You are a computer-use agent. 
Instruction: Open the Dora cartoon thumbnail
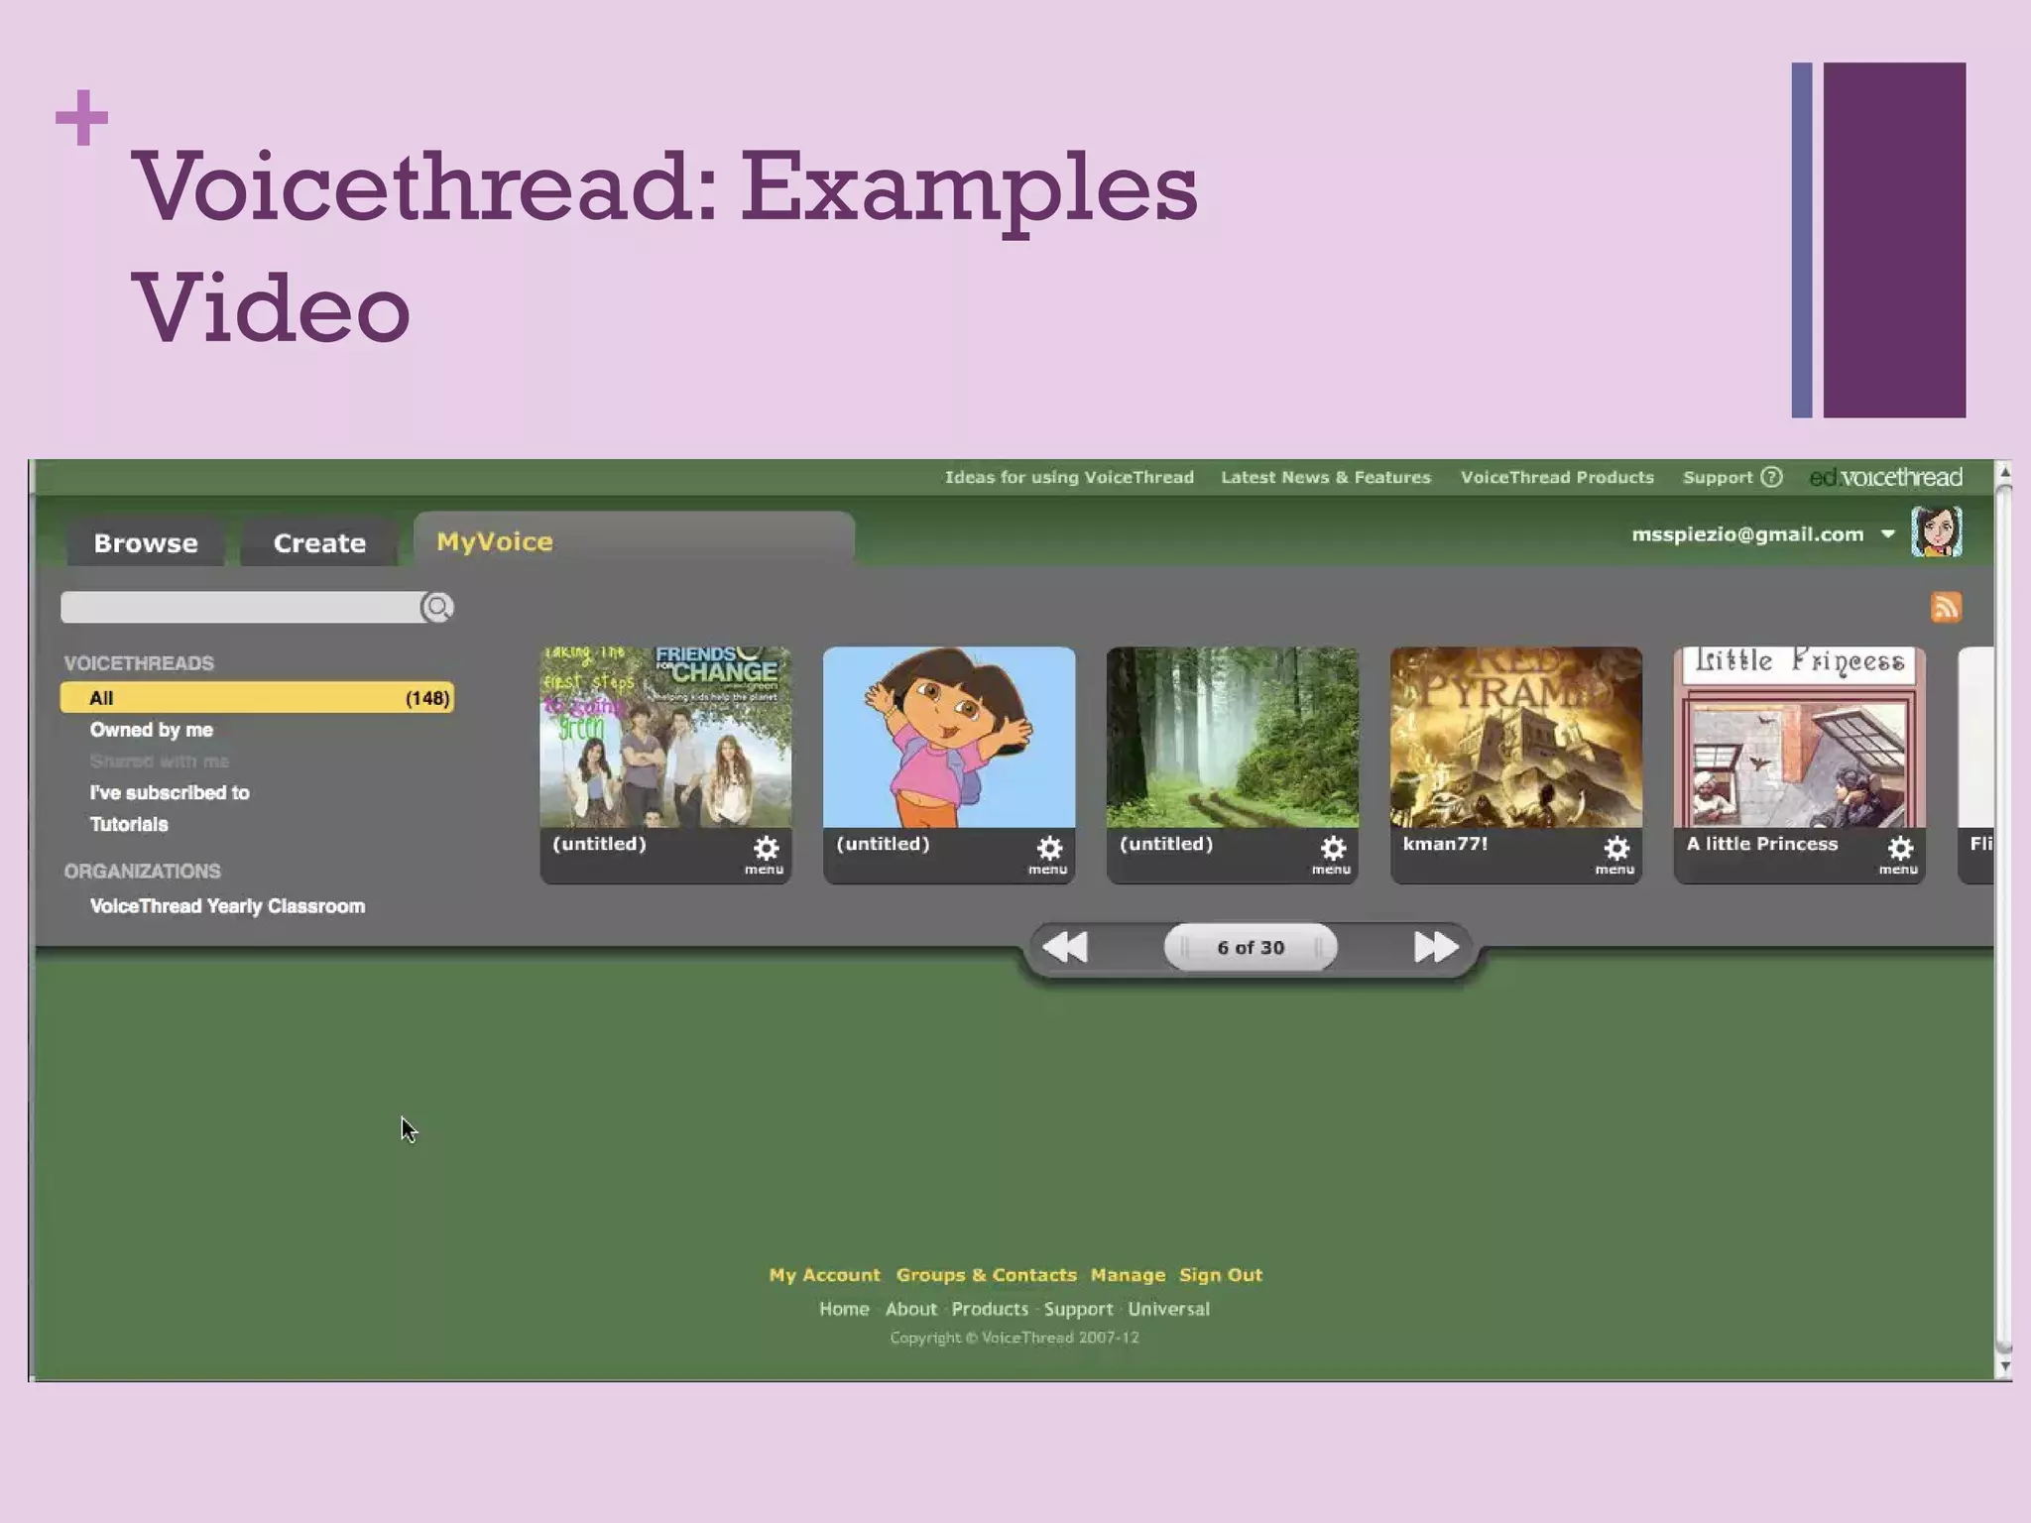949,737
